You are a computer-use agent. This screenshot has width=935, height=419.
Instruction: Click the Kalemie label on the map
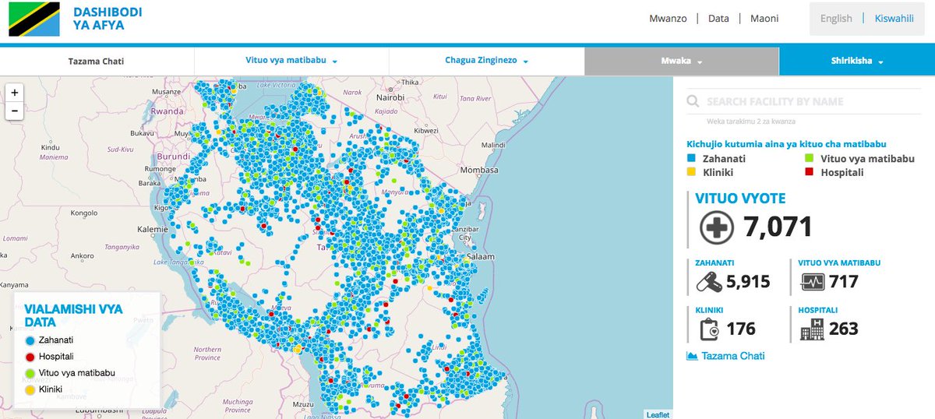click(x=152, y=231)
